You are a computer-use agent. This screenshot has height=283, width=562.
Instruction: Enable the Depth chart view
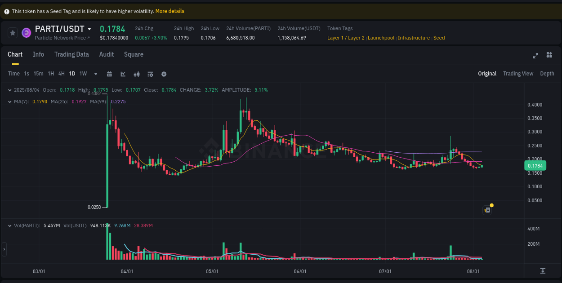pyautogui.click(x=547, y=73)
